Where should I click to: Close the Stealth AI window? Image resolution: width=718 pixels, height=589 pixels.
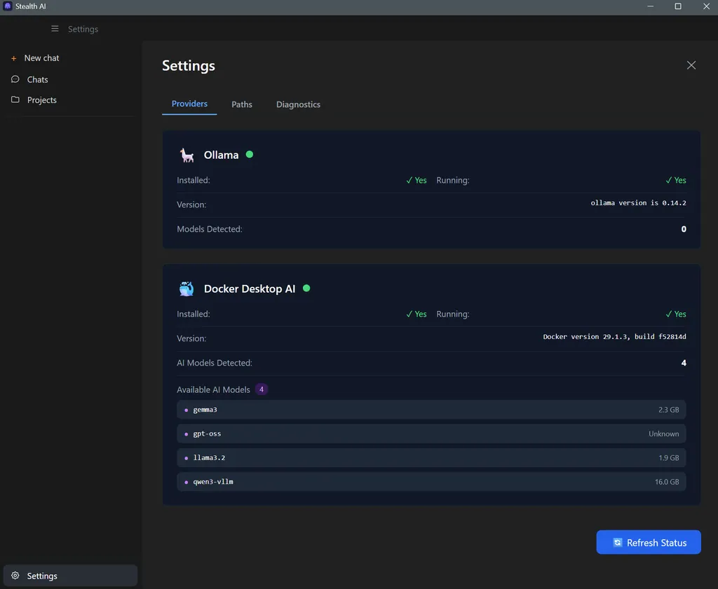tap(706, 6)
